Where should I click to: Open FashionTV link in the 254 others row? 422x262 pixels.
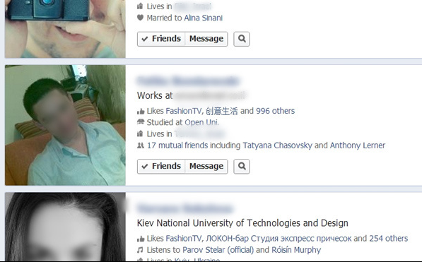[183, 238]
